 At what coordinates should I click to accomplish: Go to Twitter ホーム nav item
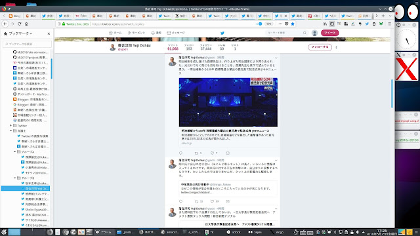point(115,33)
